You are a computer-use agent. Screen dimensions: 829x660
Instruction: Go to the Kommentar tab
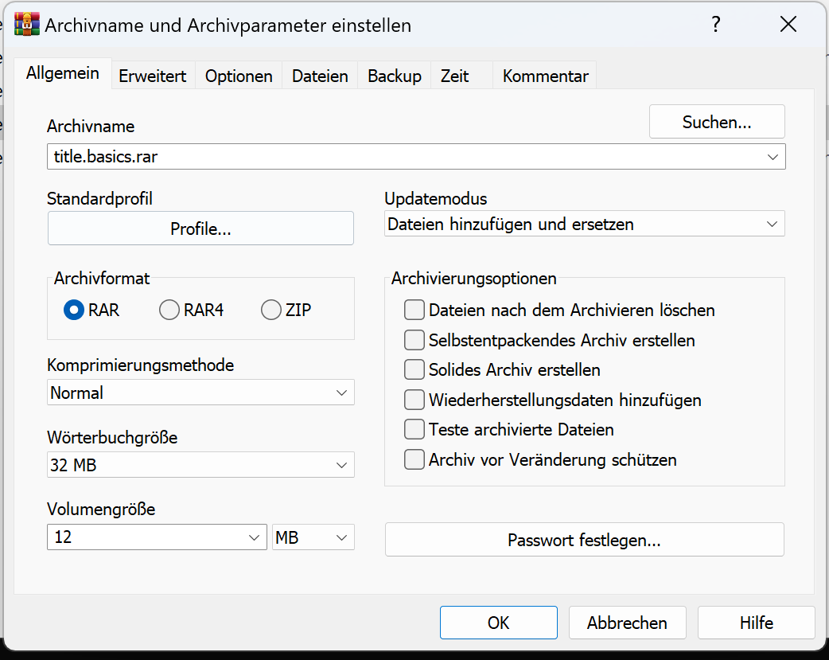click(546, 76)
